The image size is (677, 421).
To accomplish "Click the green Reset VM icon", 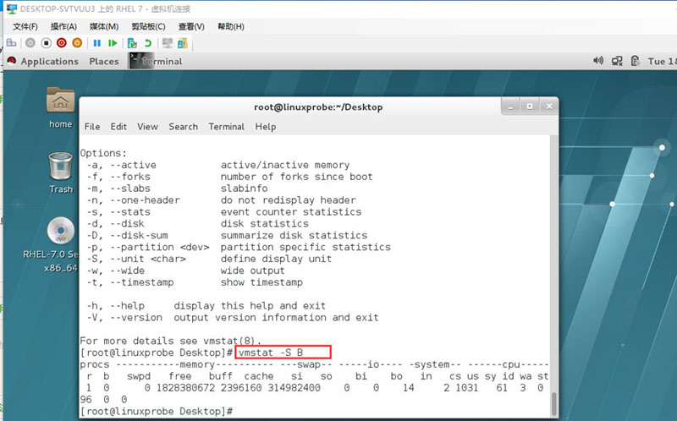I will (x=112, y=42).
